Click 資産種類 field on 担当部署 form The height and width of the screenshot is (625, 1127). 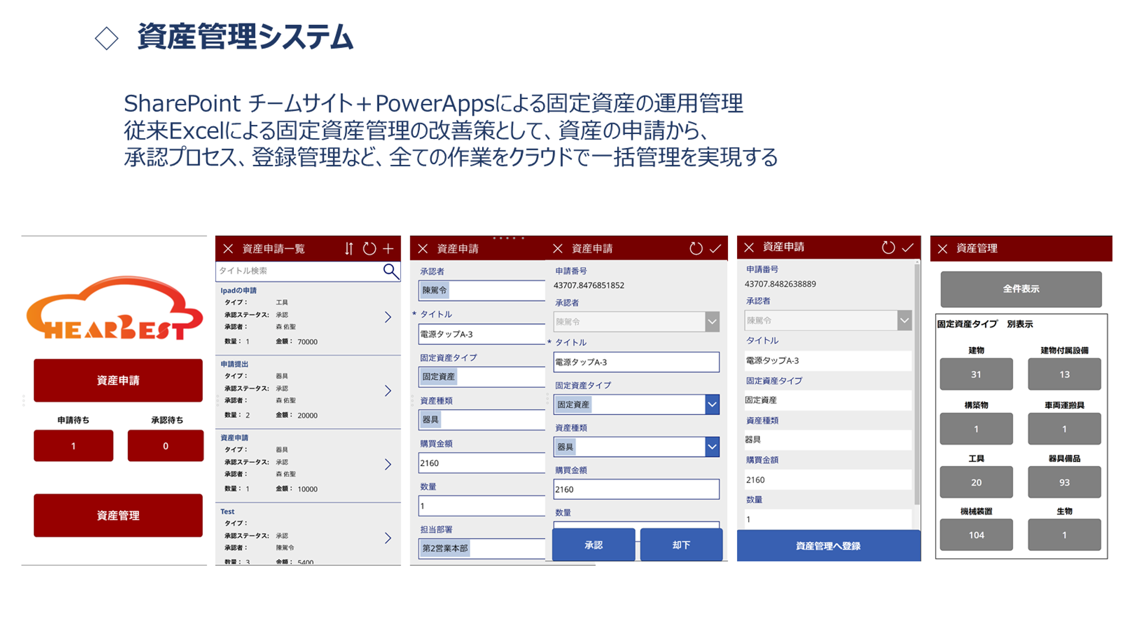coord(482,420)
